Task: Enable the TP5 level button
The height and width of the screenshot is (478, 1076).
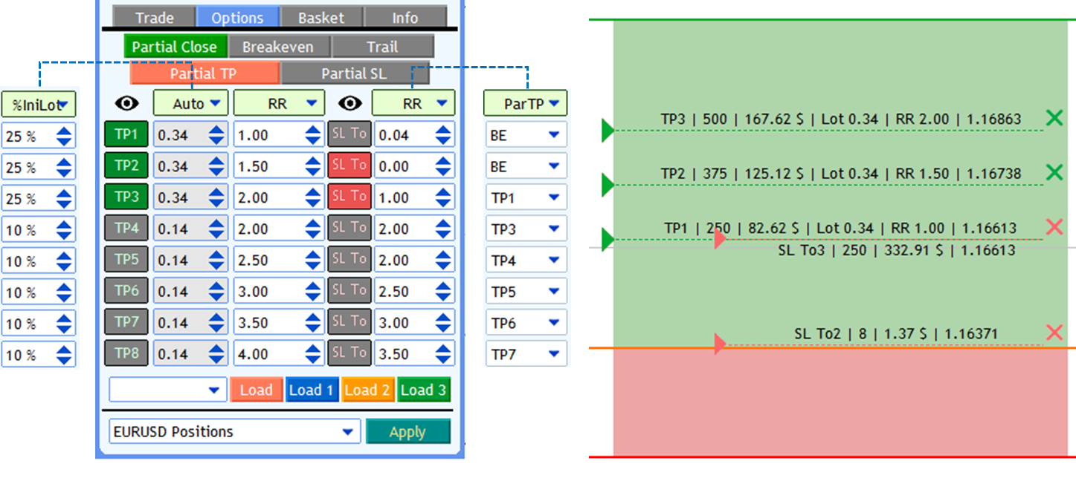Action: [x=126, y=260]
